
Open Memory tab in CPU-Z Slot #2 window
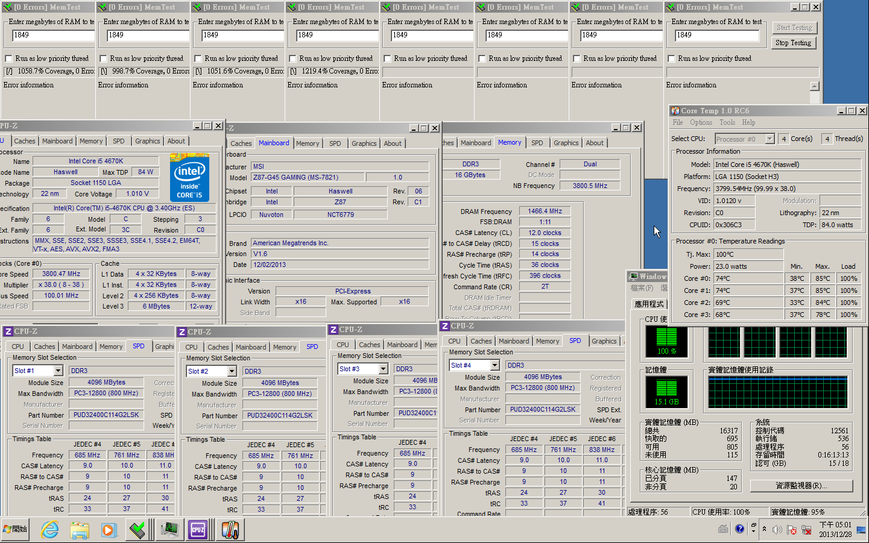285,347
